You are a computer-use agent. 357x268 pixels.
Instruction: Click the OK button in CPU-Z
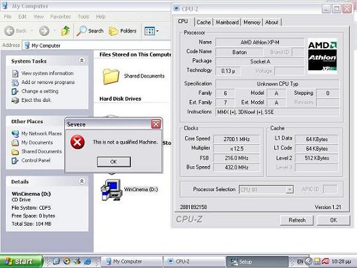[333, 220]
